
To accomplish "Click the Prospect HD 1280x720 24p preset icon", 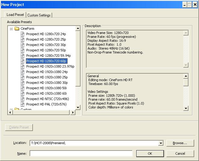I will (23, 34).
